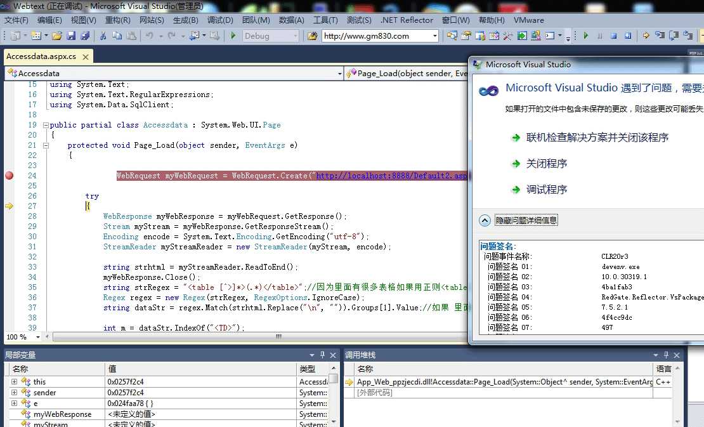Expand the 'sender' variable in locals

(15, 393)
